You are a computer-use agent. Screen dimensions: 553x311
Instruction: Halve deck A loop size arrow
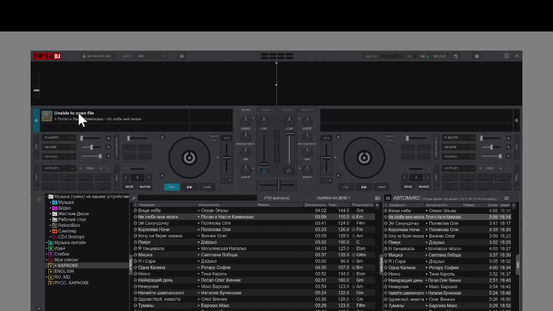coord(126,178)
